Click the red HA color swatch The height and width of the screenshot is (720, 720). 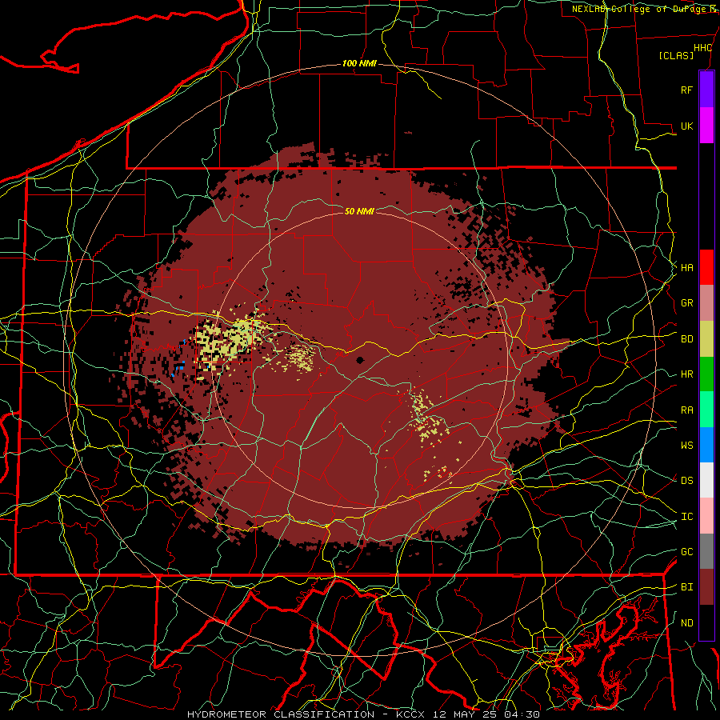706,267
